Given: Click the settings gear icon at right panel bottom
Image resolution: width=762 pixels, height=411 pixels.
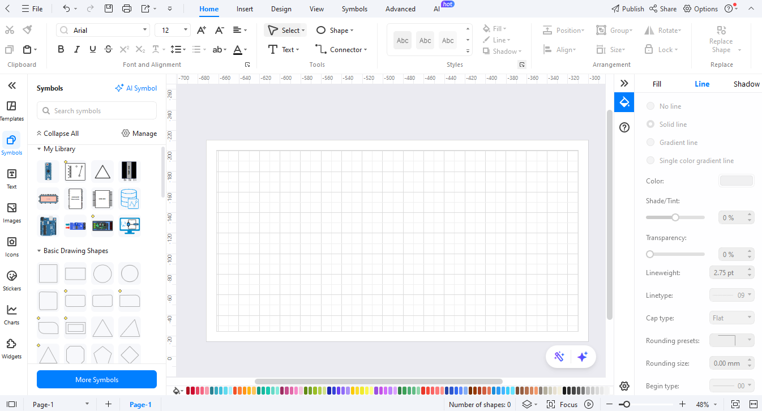Looking at the screenshot, I should coord(624,386).
